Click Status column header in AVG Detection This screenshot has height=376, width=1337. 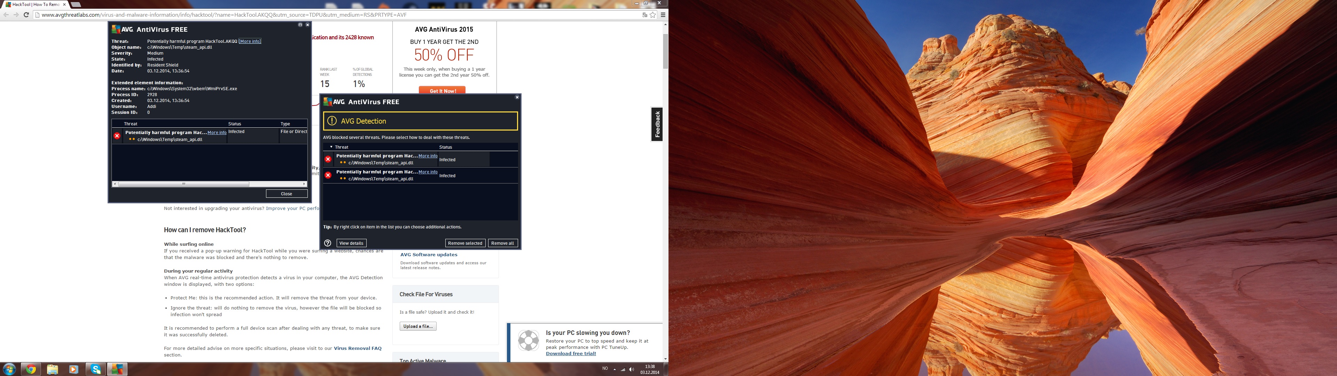coord(445,147)
